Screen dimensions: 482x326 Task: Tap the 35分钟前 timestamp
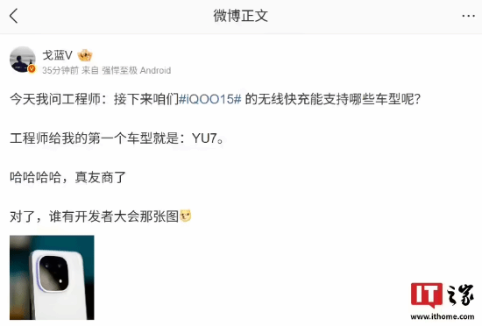[60, 71]
